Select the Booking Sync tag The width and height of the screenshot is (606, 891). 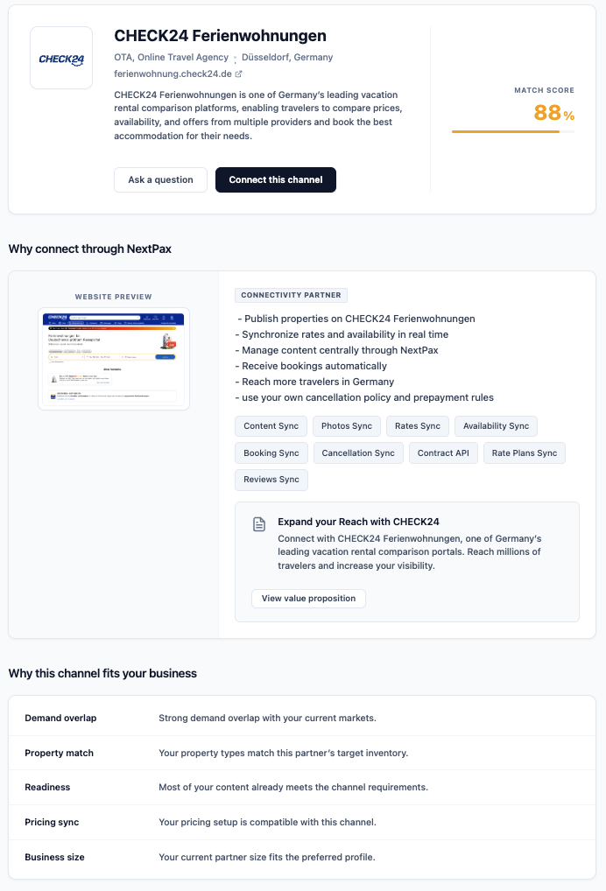[x=271, y=453]
